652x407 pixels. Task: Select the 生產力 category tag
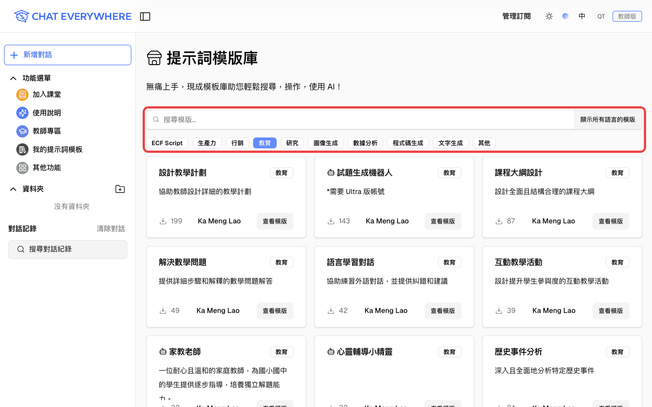click(207, 143)
